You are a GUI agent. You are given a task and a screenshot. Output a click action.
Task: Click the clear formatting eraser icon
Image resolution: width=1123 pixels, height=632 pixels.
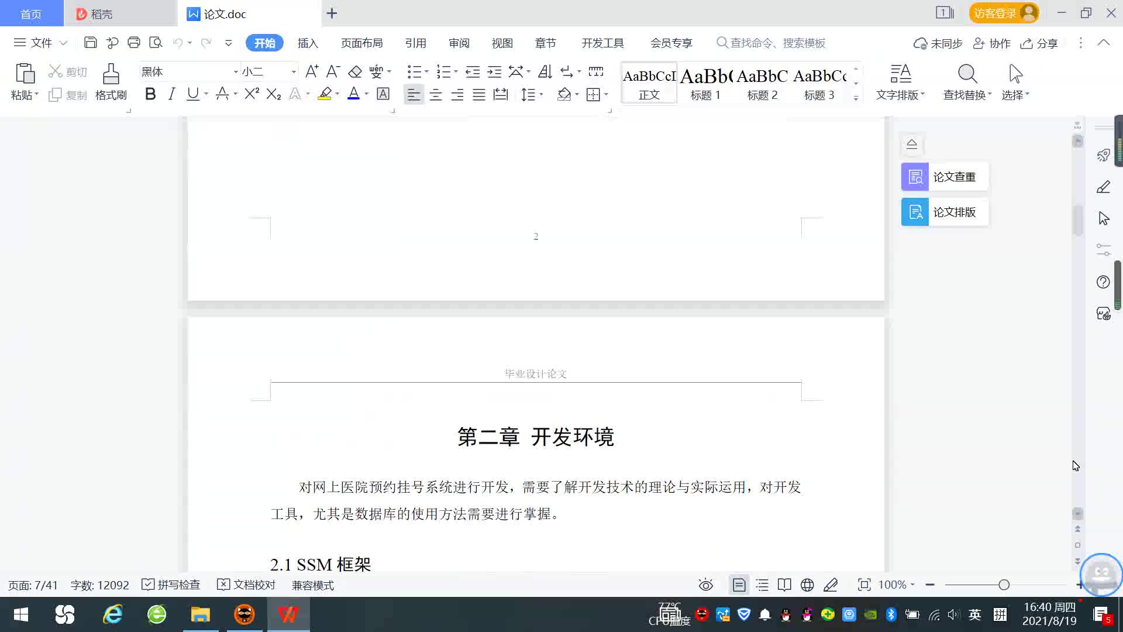[355, 72]
